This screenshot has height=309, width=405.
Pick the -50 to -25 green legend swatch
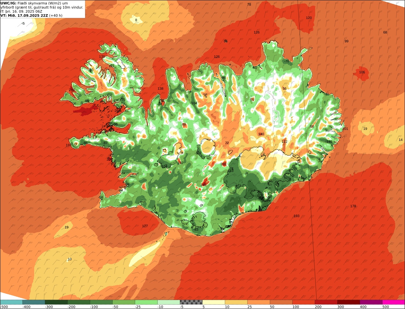[x=124, y=302]
